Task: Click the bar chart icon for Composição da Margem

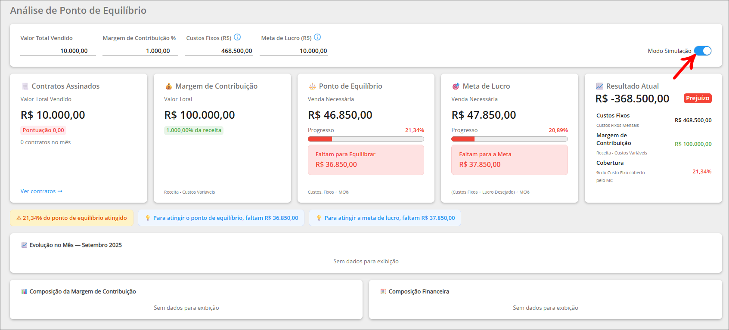Action: 24,291
